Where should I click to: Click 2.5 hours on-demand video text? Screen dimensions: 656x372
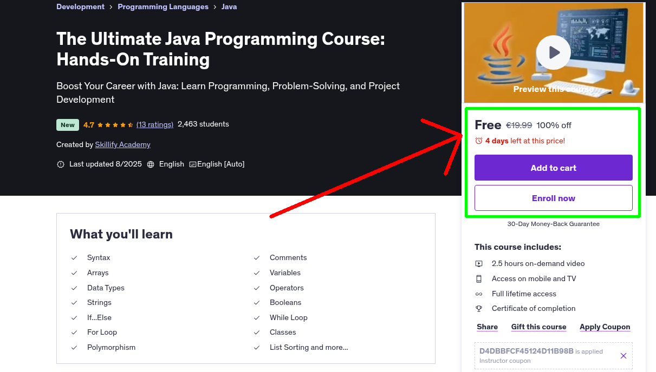point(538,264)
